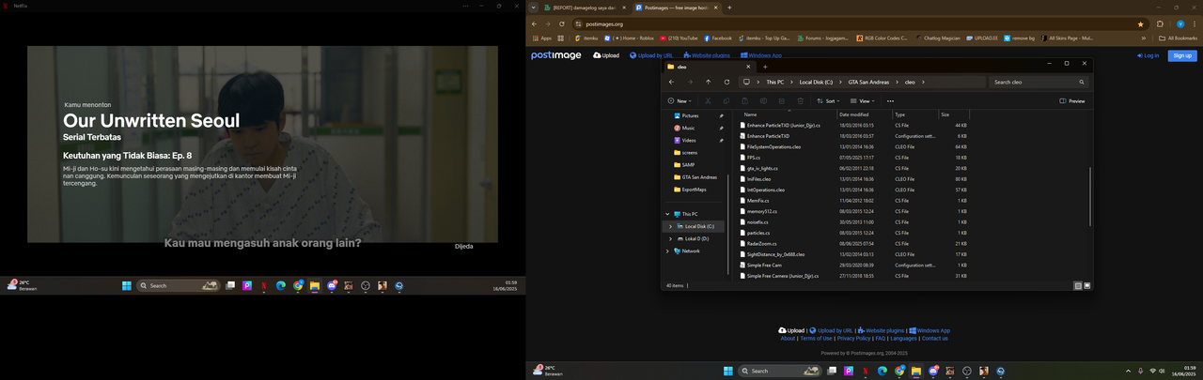This screenshot has height=380, width=1203.
Task: Open the Chrome profile avatar
Action: [x=1179, y=23]
